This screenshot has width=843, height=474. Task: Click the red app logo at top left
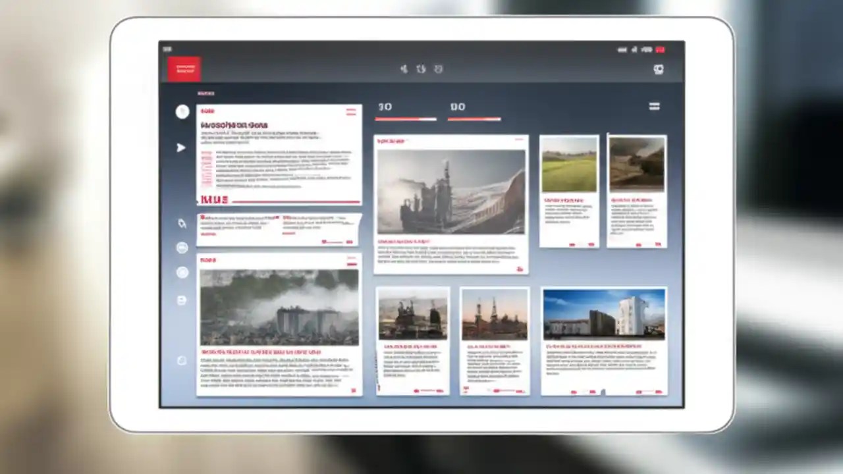(x=184, y=68)
